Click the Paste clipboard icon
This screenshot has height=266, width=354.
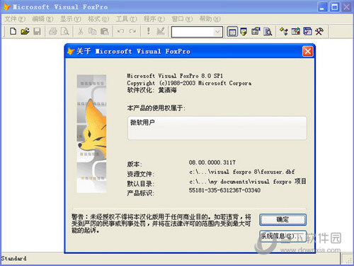pos(104,31)
